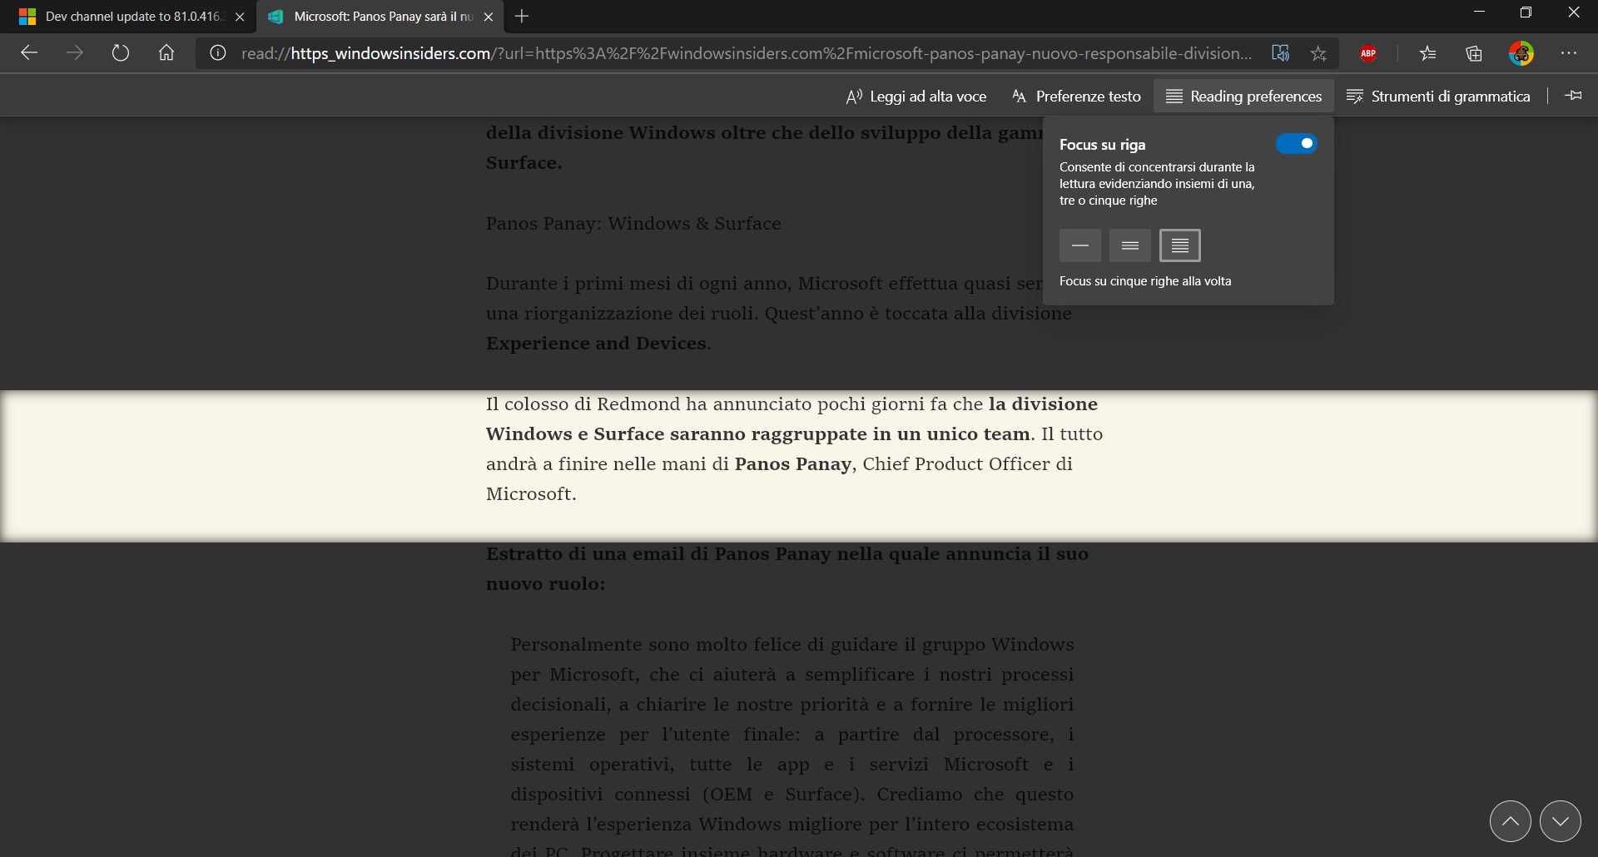This screenshot has width=1598, height=857.
Task: Close the Reading preferences flyout
Action: [1243, 97]
